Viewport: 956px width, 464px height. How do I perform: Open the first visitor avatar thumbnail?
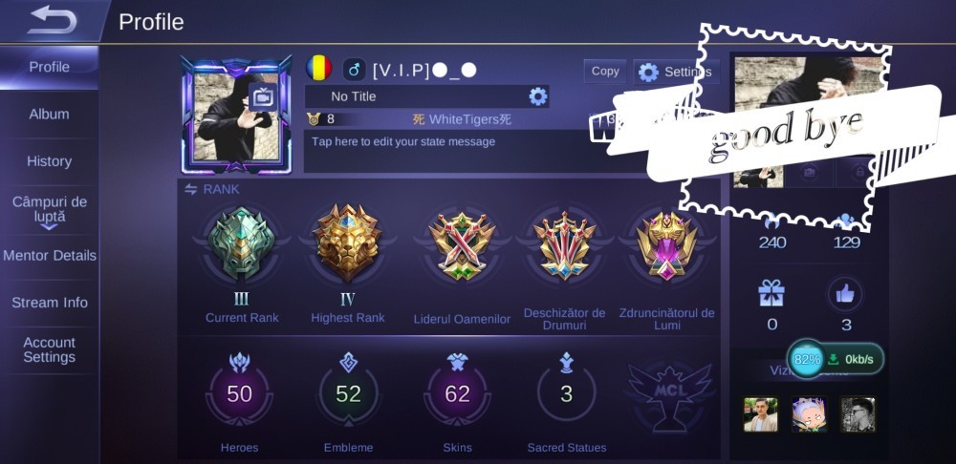pos(760,414)
